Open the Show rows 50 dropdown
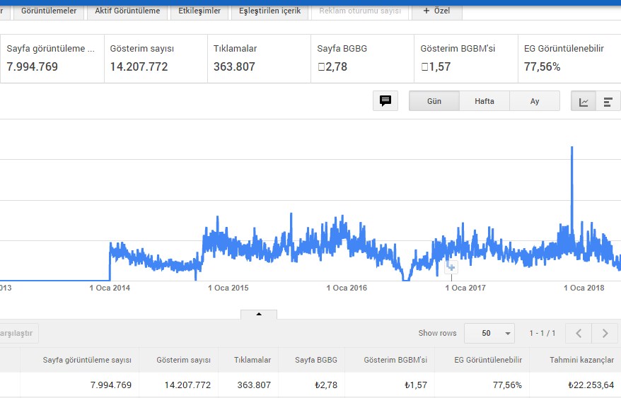Viewport: 621px width, 398px height. tap(489, 334)
